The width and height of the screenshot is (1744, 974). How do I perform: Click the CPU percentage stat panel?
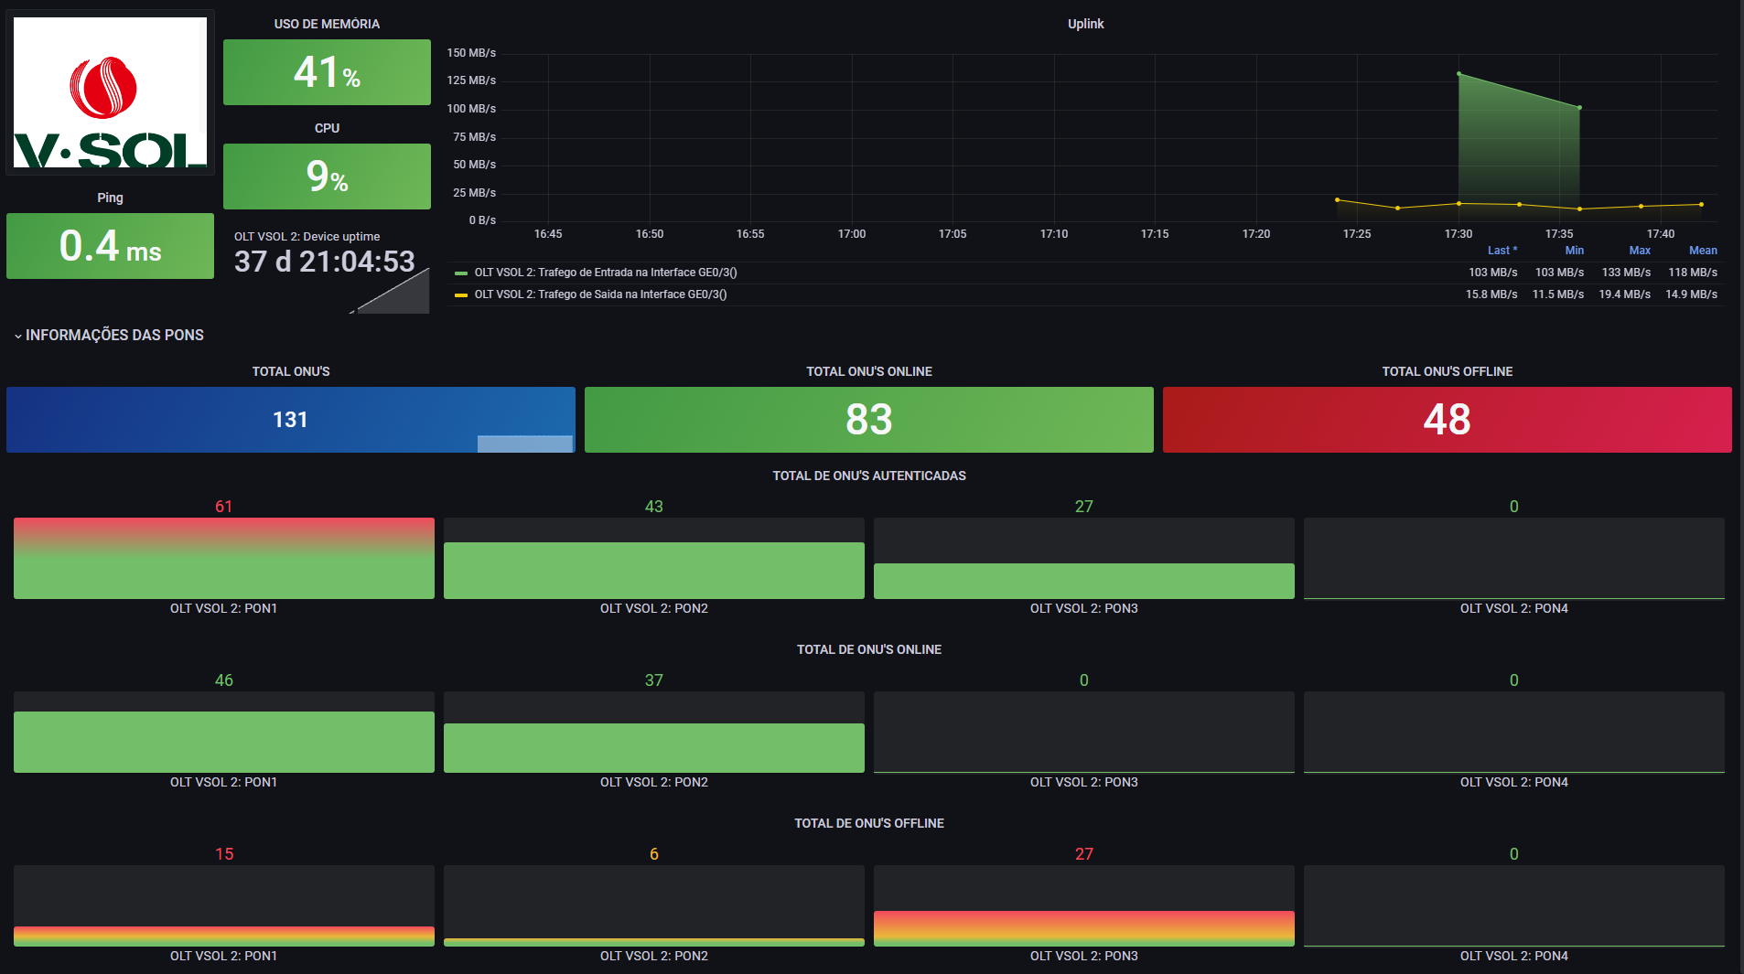tap(327, 177)
